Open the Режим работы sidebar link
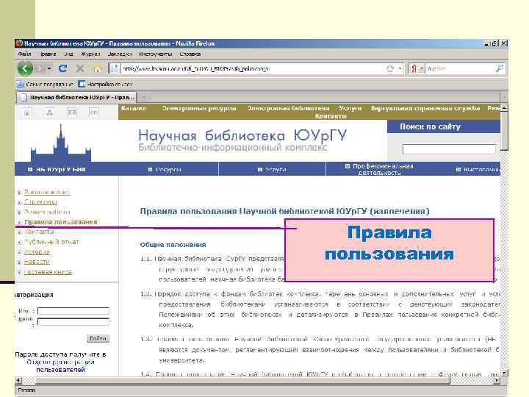The image size is (529, 397). click(47, 212)
